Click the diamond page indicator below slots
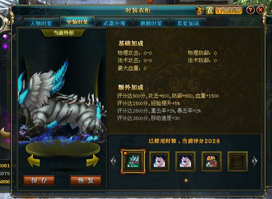Viewport: 272px width, 199px height. (186, 180)
